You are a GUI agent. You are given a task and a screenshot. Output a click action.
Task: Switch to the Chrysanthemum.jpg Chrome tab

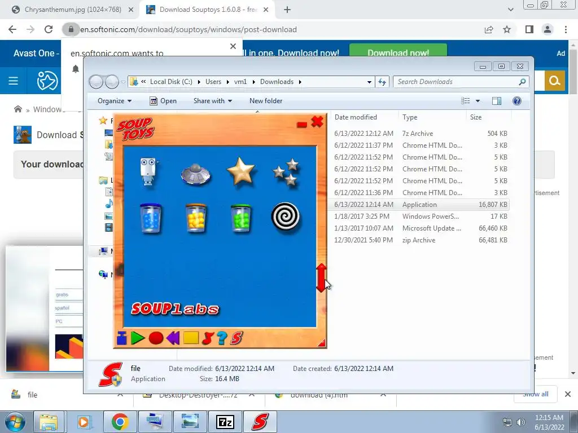(72, 10)
